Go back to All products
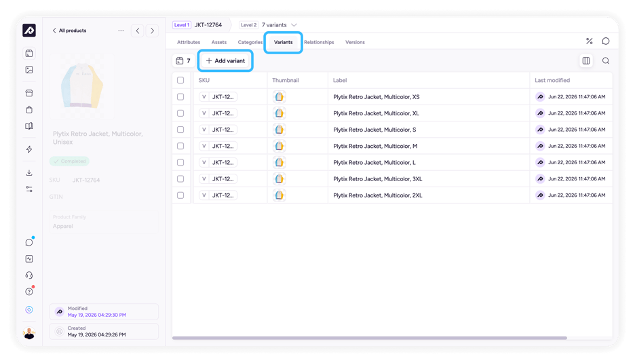The width and height of the screenshot is (635, 363). click(x=69, y=31)
